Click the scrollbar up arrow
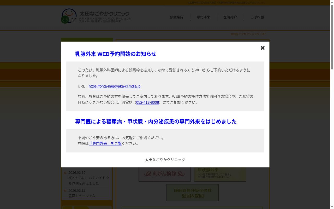This screenshot has height=209, width=334. point(332,2)
